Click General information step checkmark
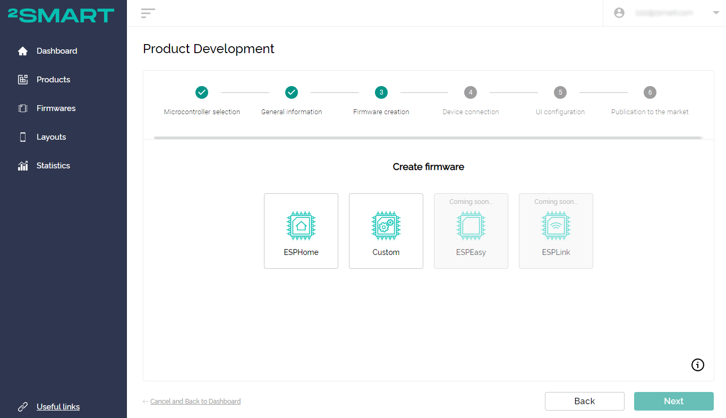Screen dimensions: 726x418 (x=292, y=92)
